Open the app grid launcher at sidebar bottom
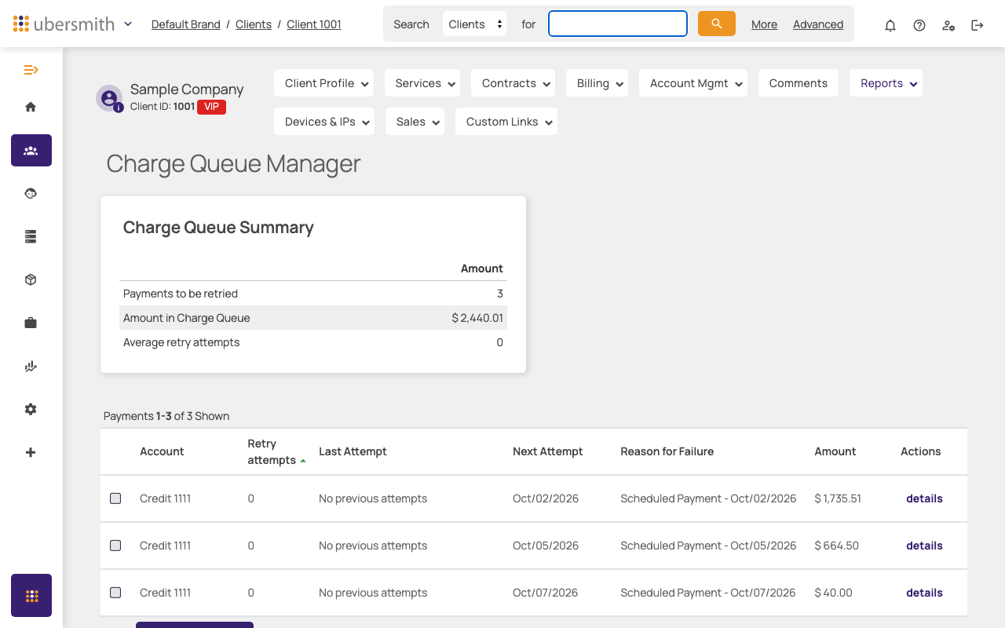 (x=31, y=596)
